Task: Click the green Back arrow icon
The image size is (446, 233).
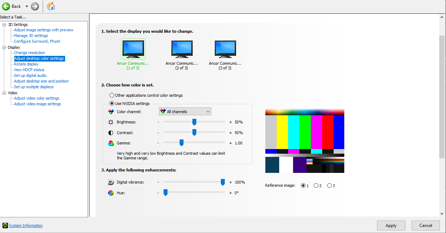Action: click(6, 6)
